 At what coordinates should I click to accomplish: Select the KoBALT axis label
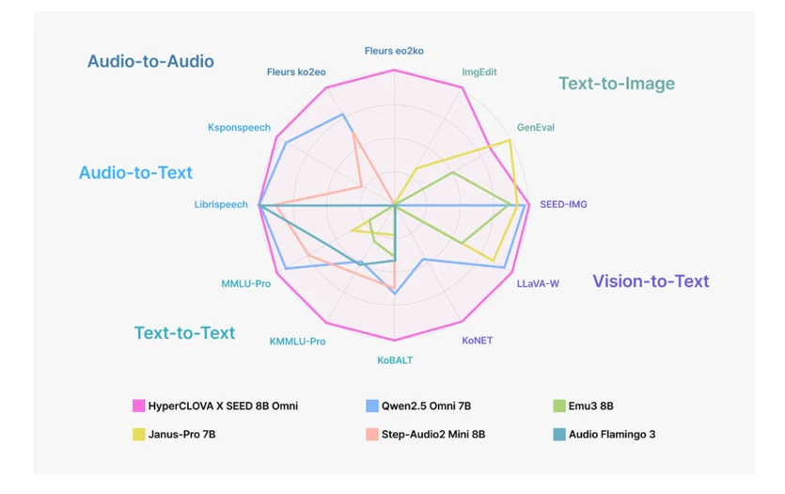(x=395, y=360)
